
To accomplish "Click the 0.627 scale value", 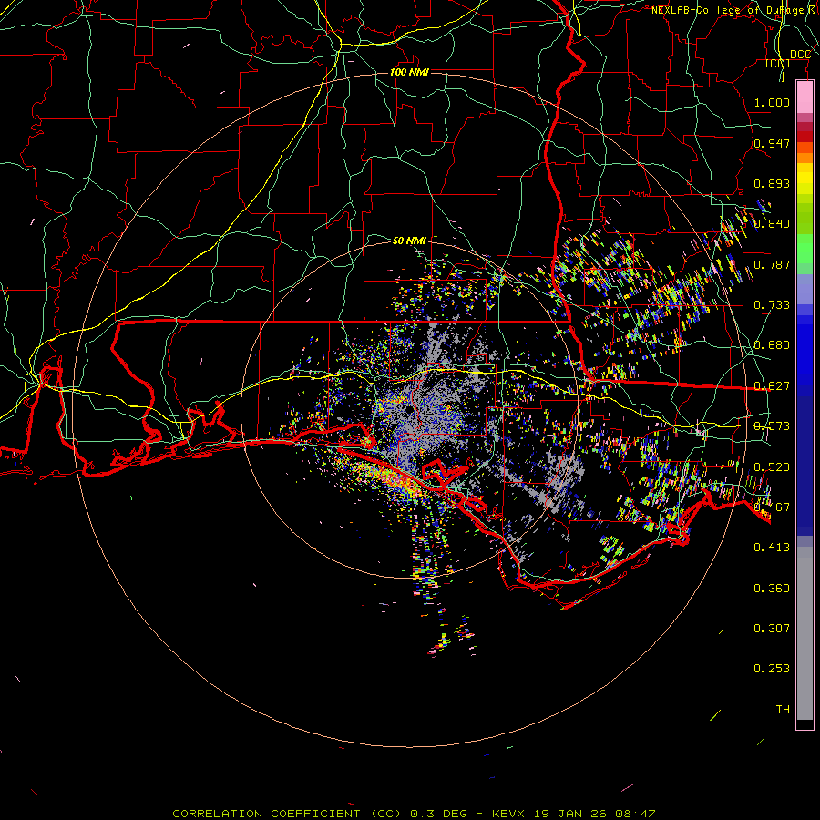I will point(772,386).
